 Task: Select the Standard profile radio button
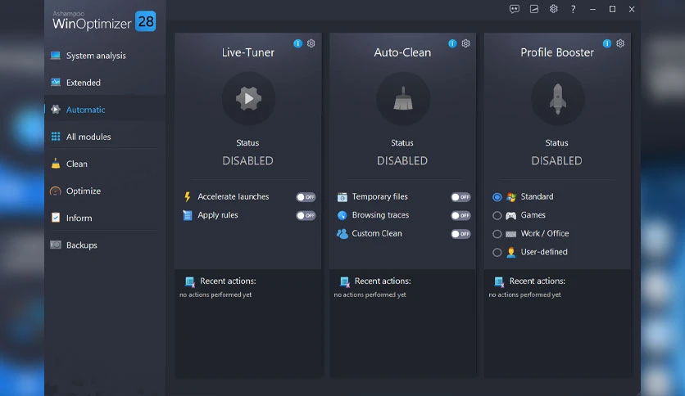click(497, 197)
